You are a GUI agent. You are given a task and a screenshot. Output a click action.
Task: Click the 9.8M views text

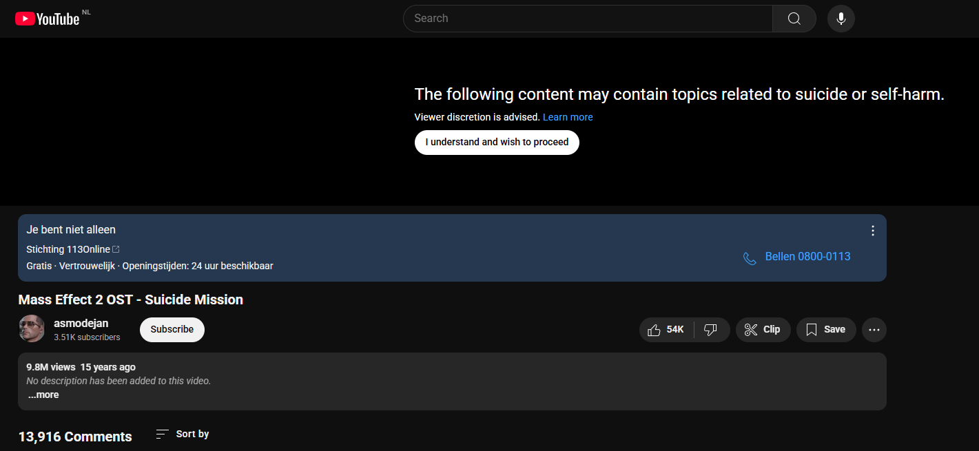[51, 367]
